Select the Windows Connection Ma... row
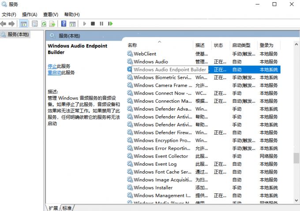300x211 pixels. 203,101
